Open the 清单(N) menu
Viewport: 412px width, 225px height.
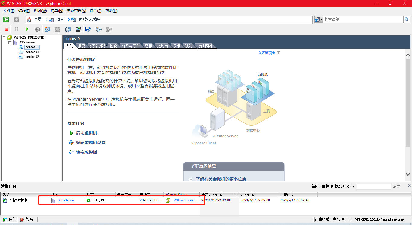(57, 11)
